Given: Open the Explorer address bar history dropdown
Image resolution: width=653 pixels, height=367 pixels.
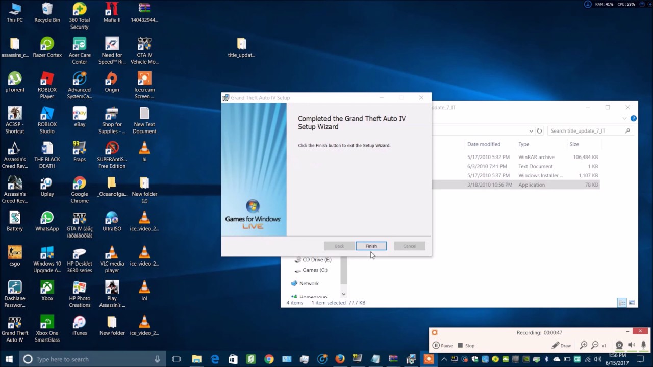Looking at the screenshot, I should point(531,131).
